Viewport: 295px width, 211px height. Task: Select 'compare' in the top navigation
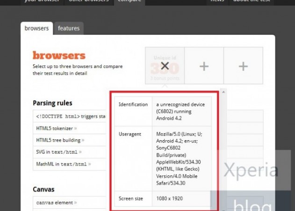130,1
